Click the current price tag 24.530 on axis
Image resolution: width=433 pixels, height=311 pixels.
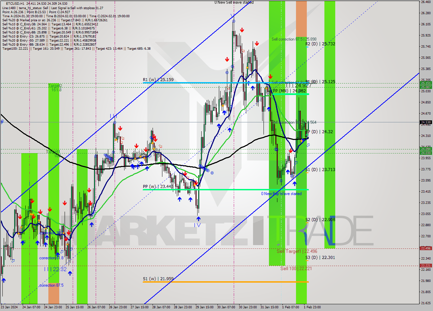426,122
